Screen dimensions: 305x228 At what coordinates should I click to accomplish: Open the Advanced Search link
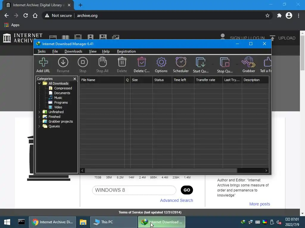coord(176,200)
